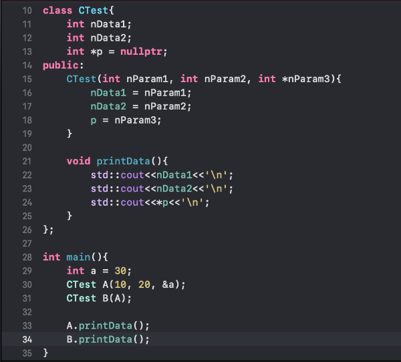Click the nData1 declaration on line 11

pyautogui.click(x=108, y=24)
